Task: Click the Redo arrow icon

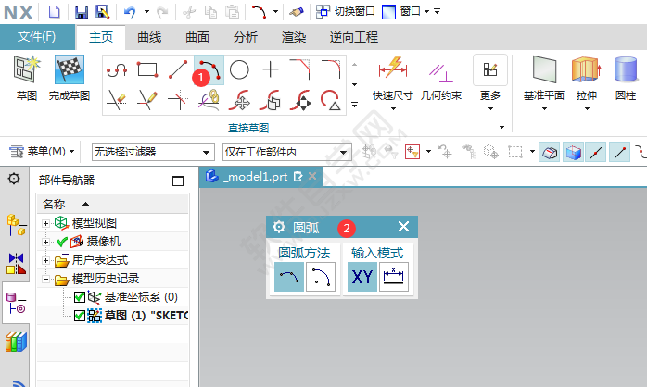Action: pyautogui.click(x=162, y=12)
